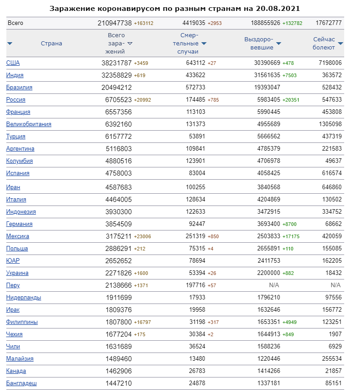Image resolution: width=346 pixels, height=392 pixels.
Task: Open the США country link
Action: (x=13, y=63)
